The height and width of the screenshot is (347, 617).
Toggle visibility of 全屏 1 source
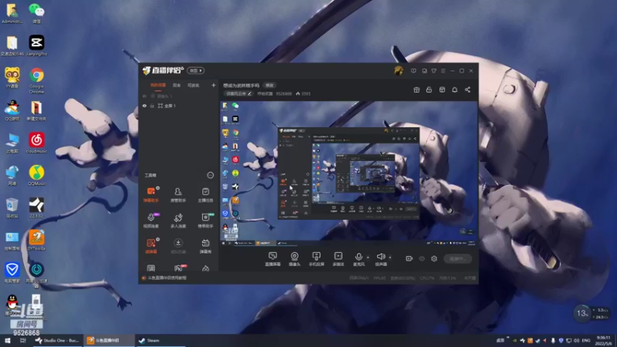click(x=144, y=106)
